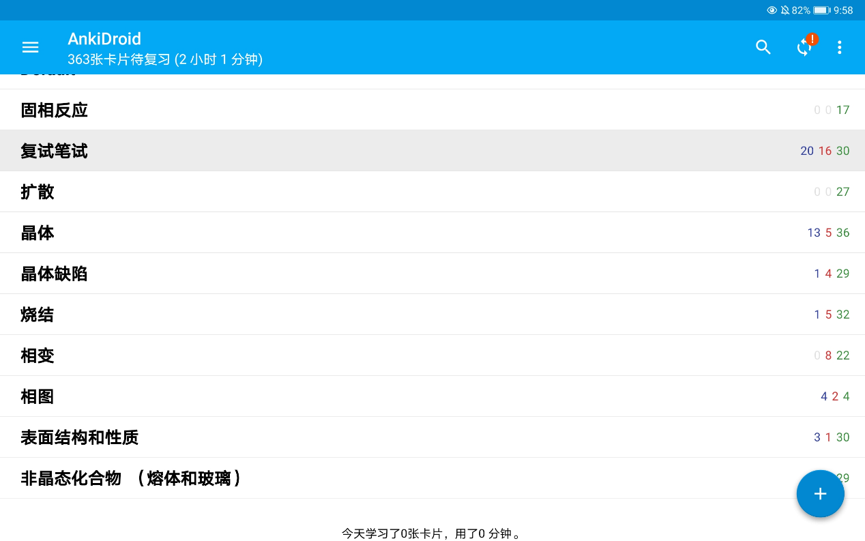Tap the 363张卡片待复习 subtitle
Image resolution: width=865 pixels, height=541 pixels.
[165, 60]
